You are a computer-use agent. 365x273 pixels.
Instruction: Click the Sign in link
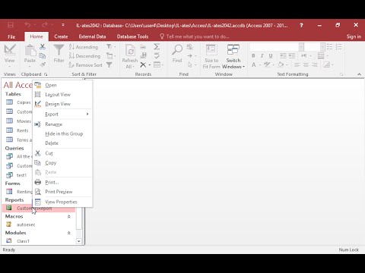354,36
